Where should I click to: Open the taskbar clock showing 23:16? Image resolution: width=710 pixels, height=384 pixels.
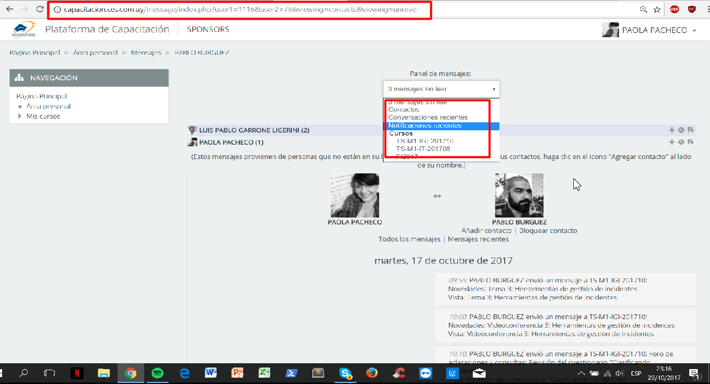click(x=663, y=373)
